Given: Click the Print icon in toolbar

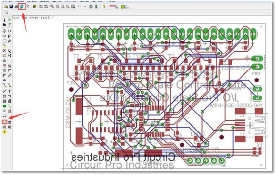Looking at the screenshot, I should click(17, 7).
